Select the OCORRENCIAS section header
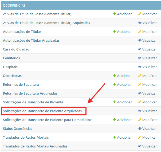 14,5
